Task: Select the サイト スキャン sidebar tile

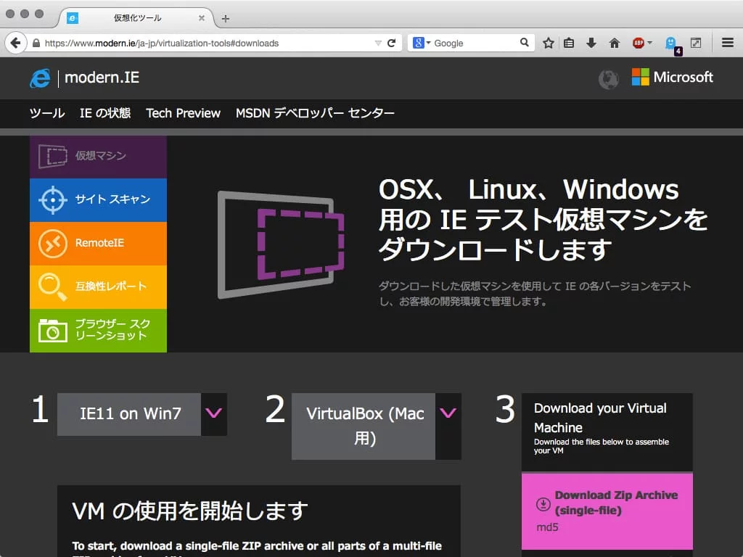Action: click(x=98, y=200)
